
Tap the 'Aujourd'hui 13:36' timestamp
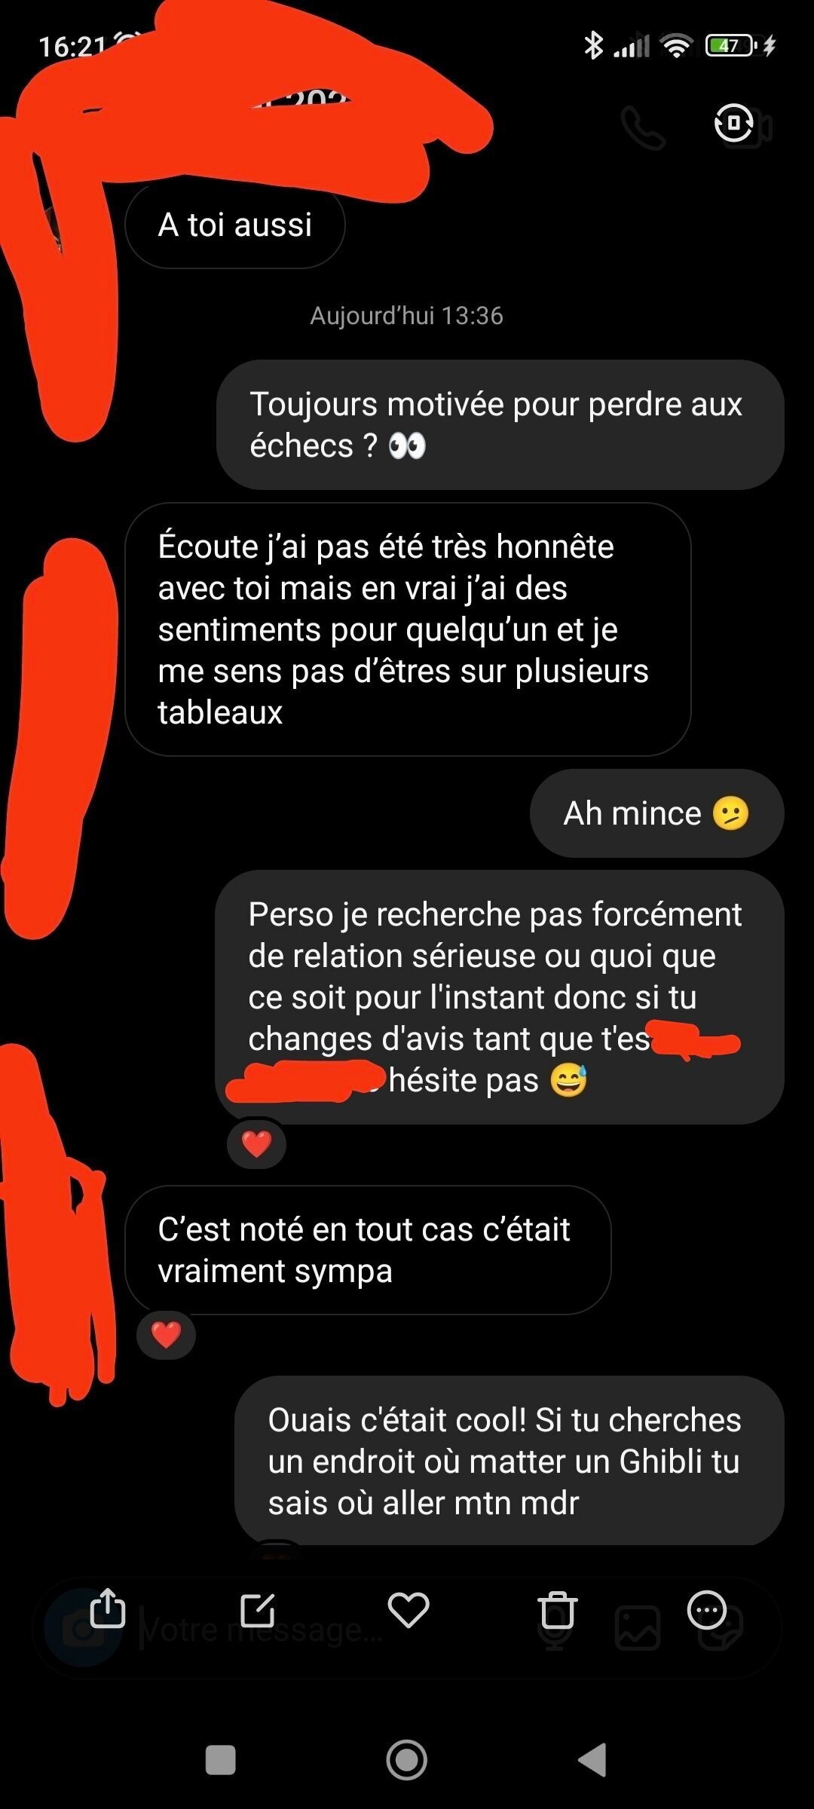[406, 315]
